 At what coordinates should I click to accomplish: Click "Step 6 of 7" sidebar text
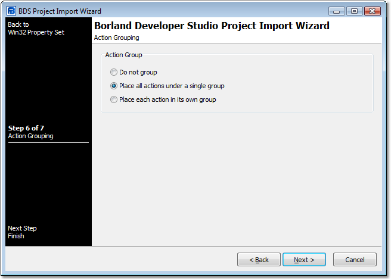click(26, 128)
